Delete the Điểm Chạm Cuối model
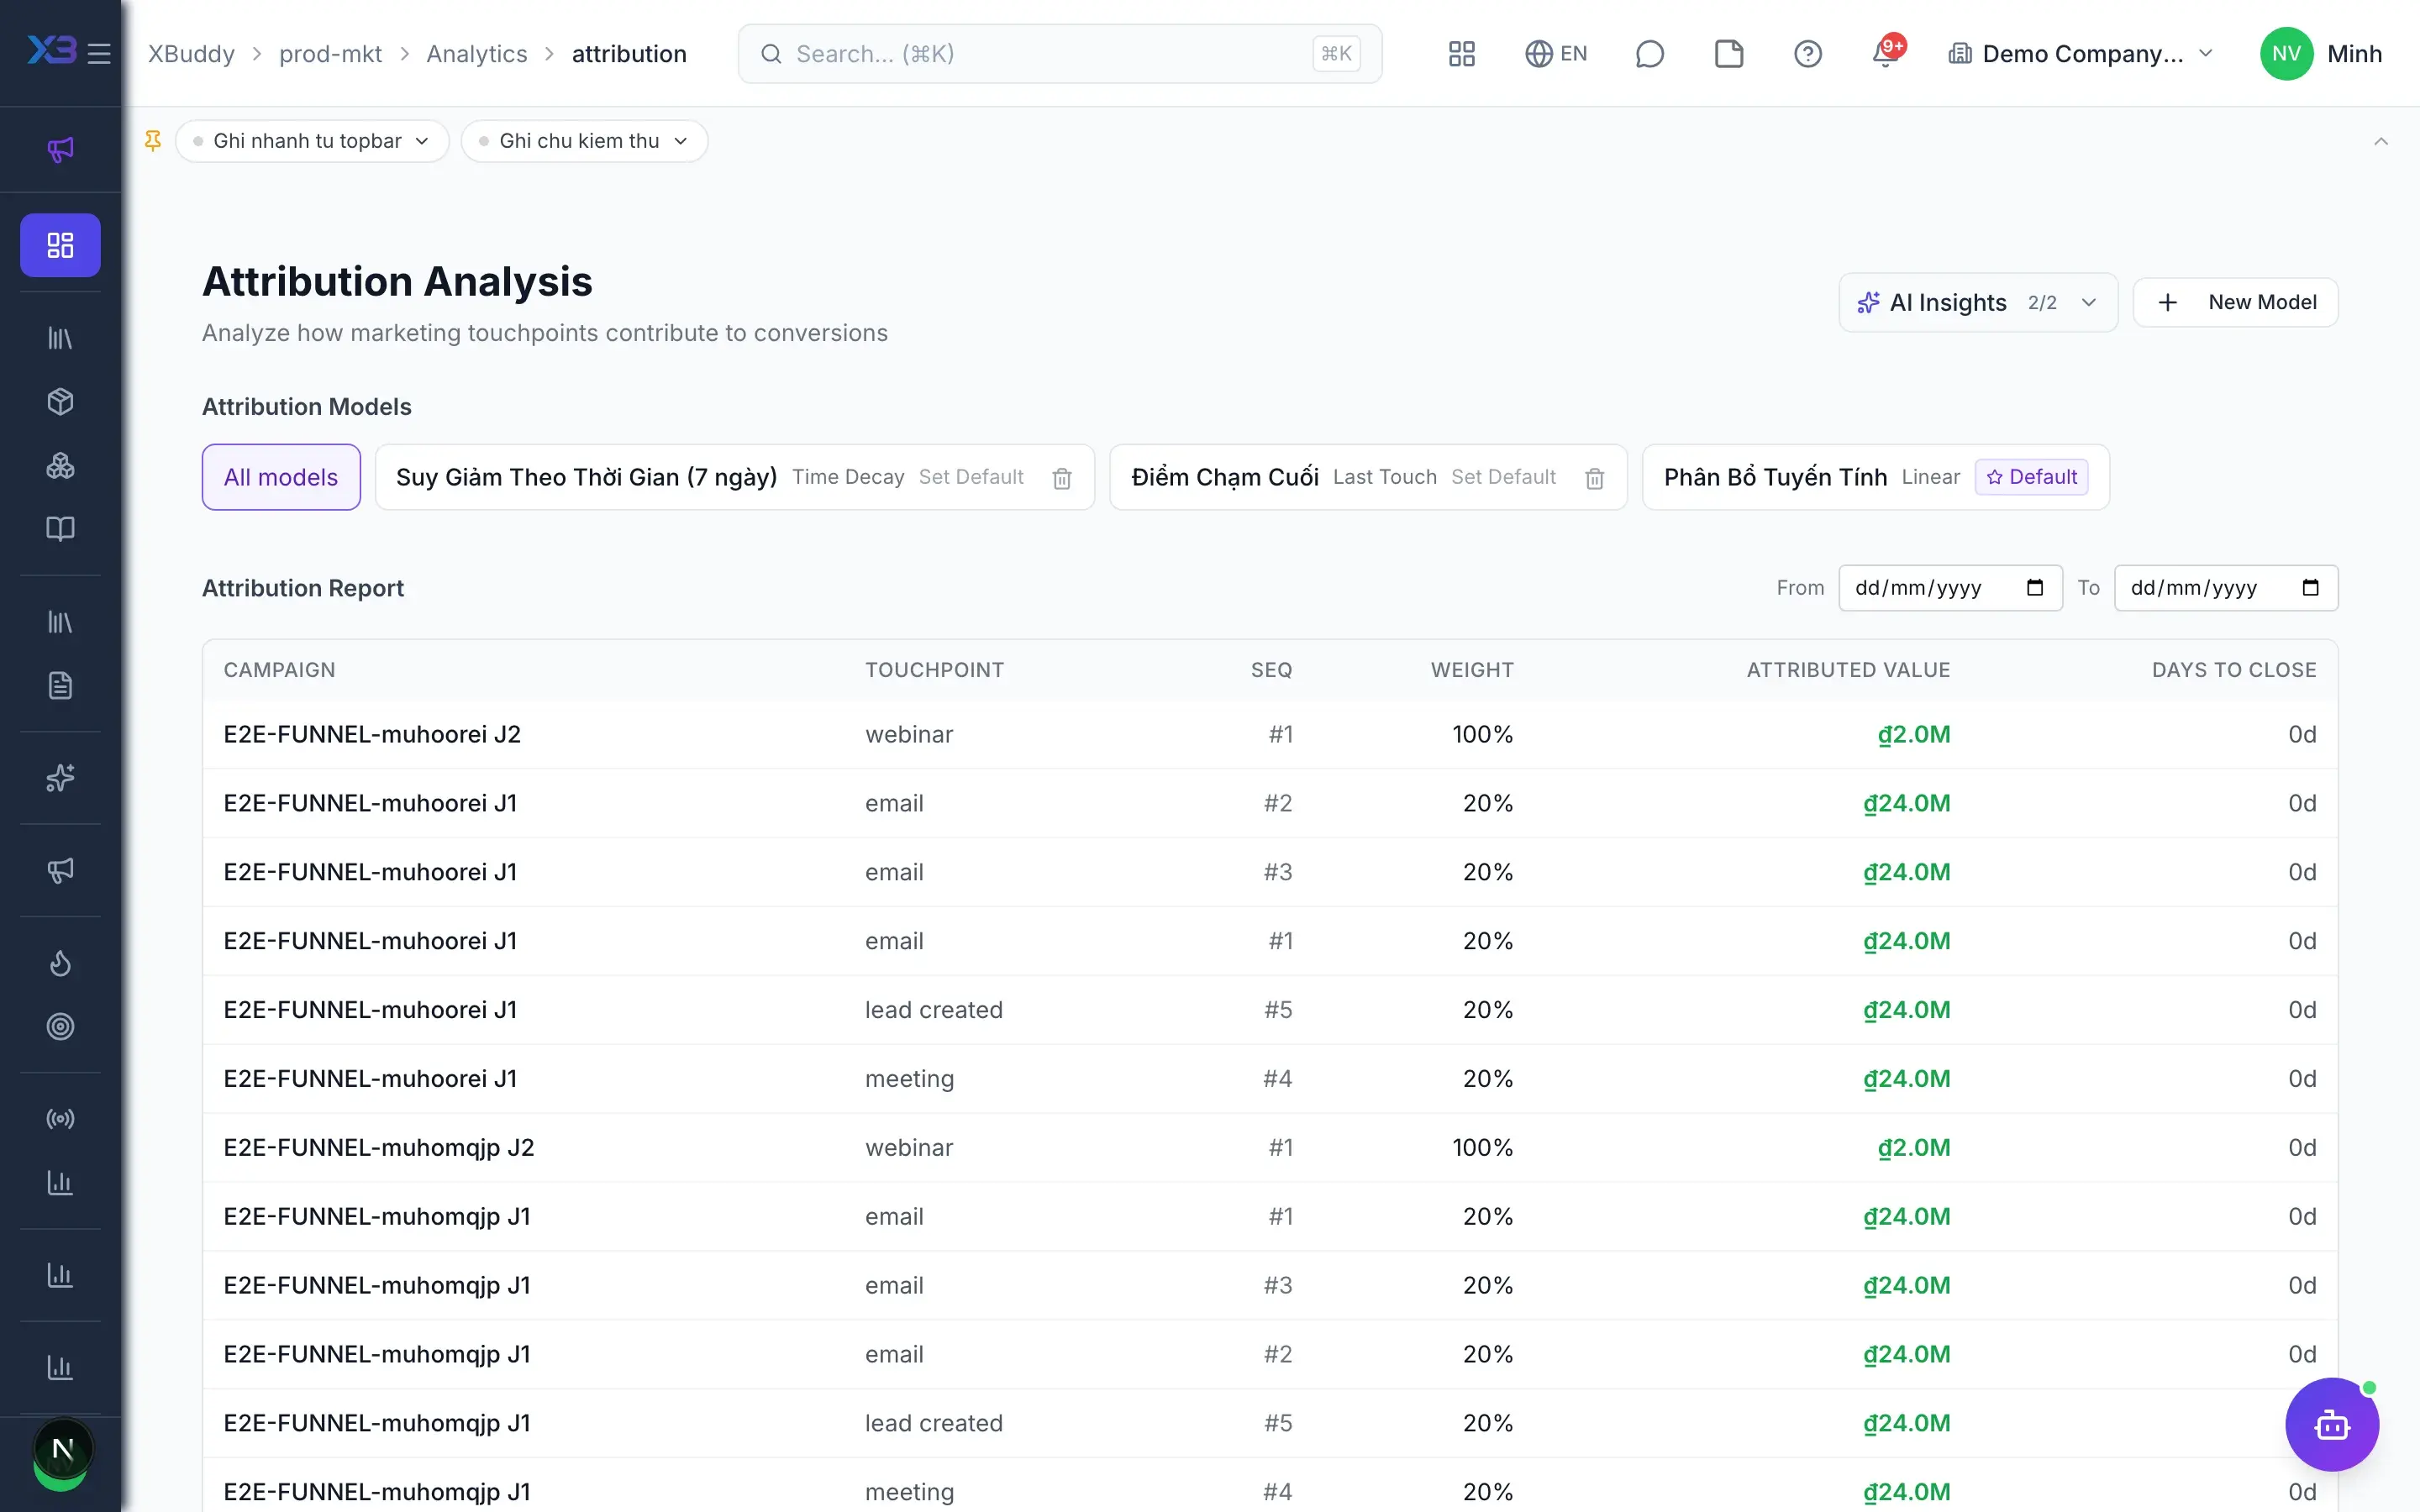Viewport: 2420px width, 1512px height. coord(1594,478)
